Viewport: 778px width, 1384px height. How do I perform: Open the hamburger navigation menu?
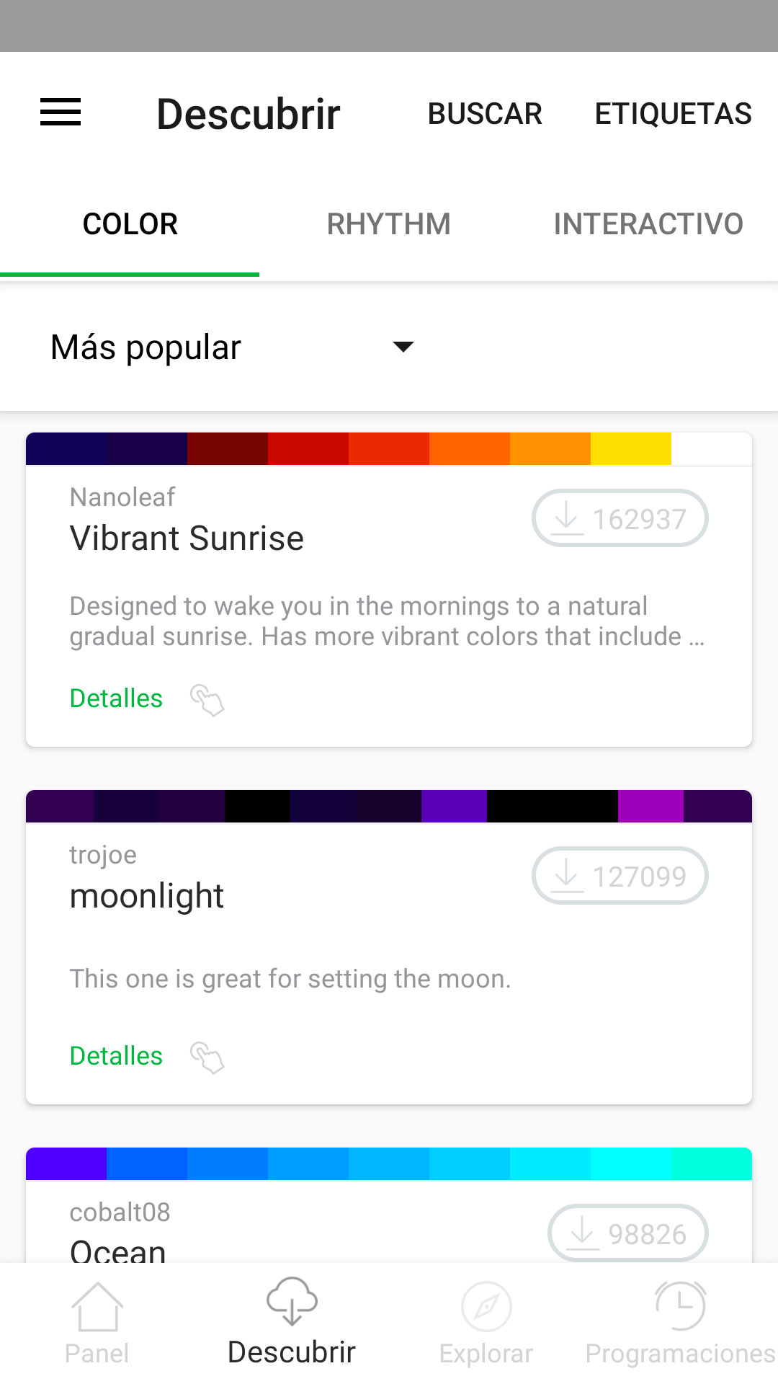pyautogui.click(x=61, y=112)
